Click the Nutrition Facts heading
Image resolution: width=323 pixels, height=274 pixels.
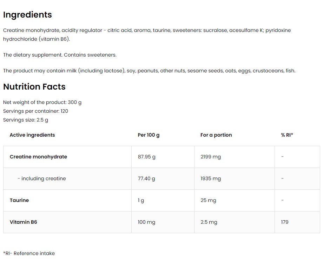tap(34, 87)
